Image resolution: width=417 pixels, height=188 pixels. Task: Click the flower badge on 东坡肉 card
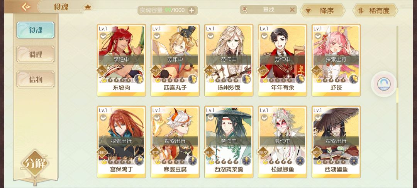[x=139, y=79]
